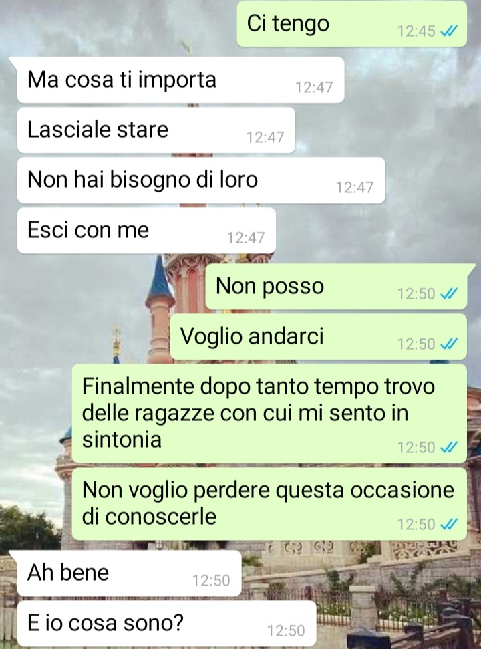Tap the read checkmarks on 'Voglio andarci'
Viewport: 481px width, 649px height.
coord(449,344)
